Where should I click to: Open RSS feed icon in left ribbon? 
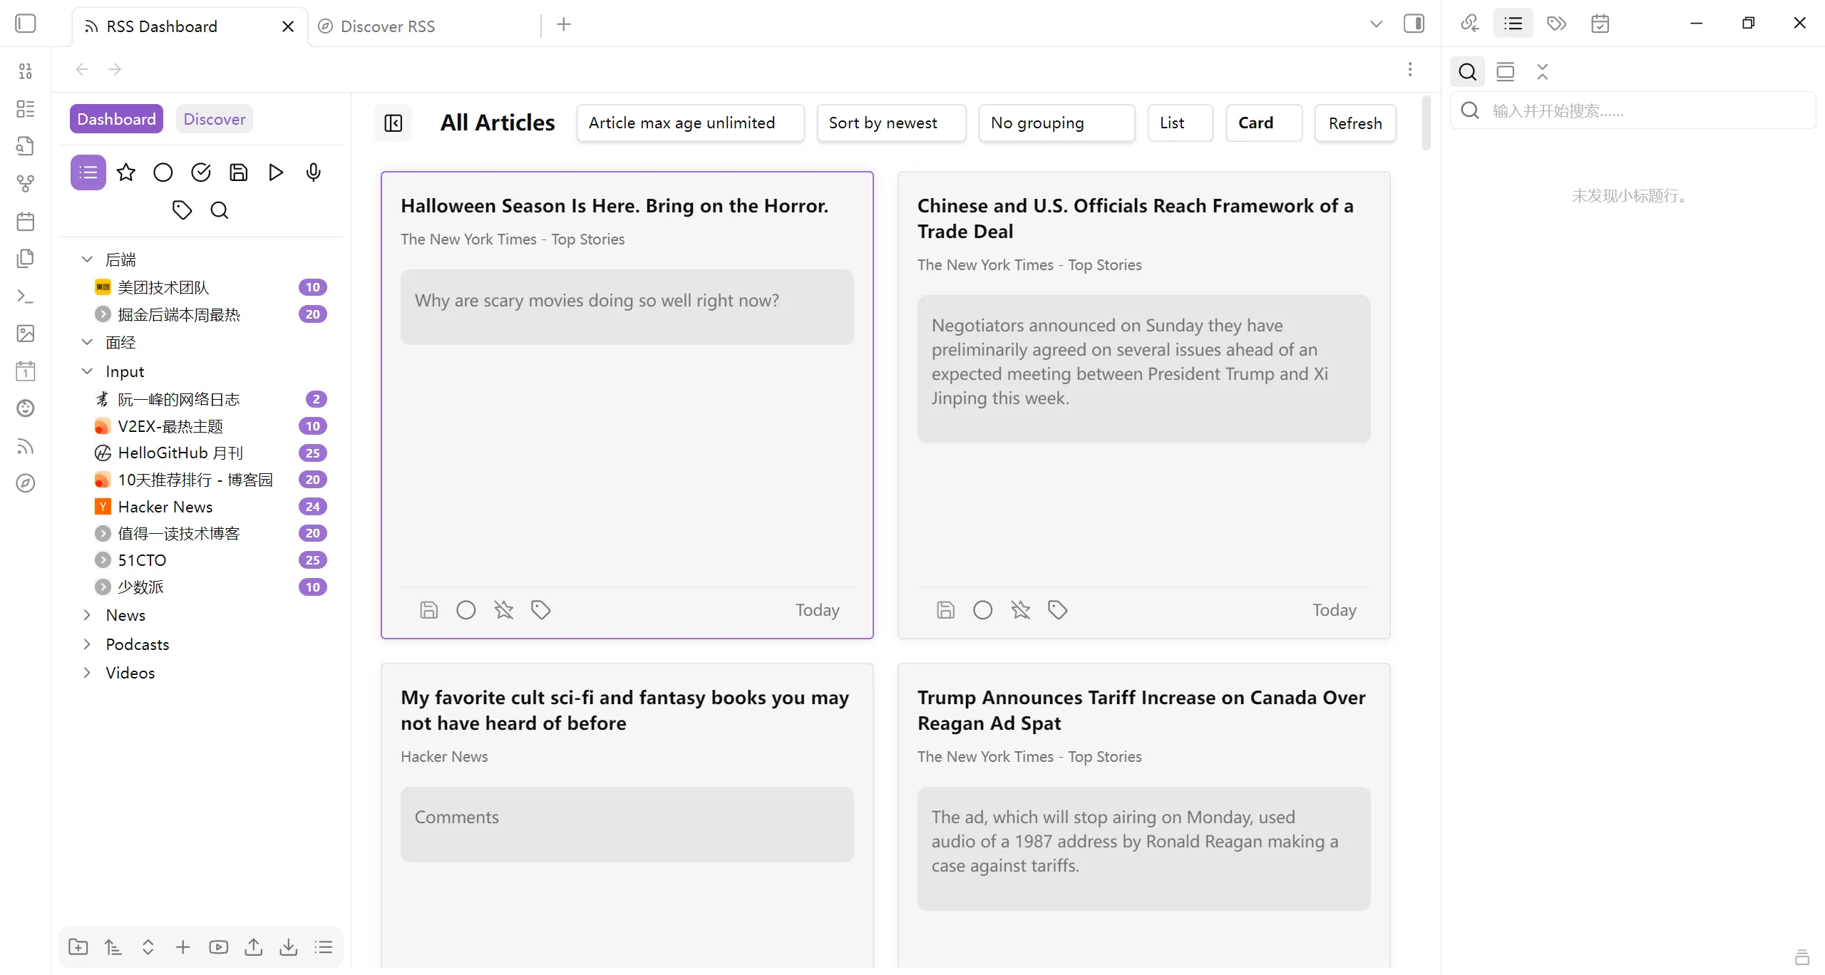(26, 446)
